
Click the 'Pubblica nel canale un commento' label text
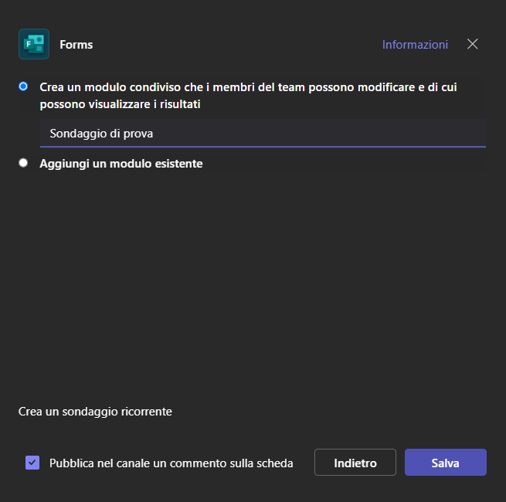coord(171,463)
